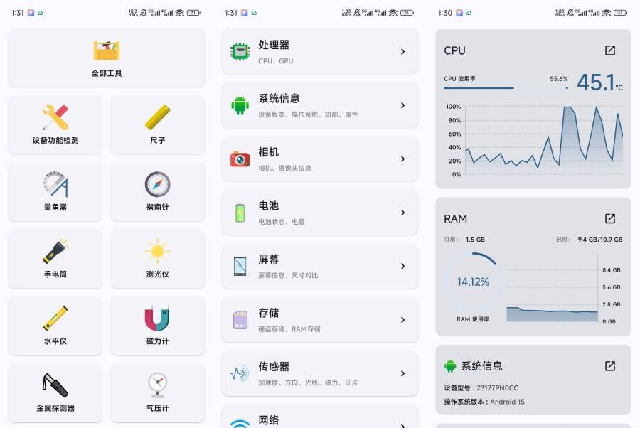Tap the RAM usage circular gauge
Image resolution: width=640 pixels, height=428 pixels.
pyautogui.click(x=473, y=282)
